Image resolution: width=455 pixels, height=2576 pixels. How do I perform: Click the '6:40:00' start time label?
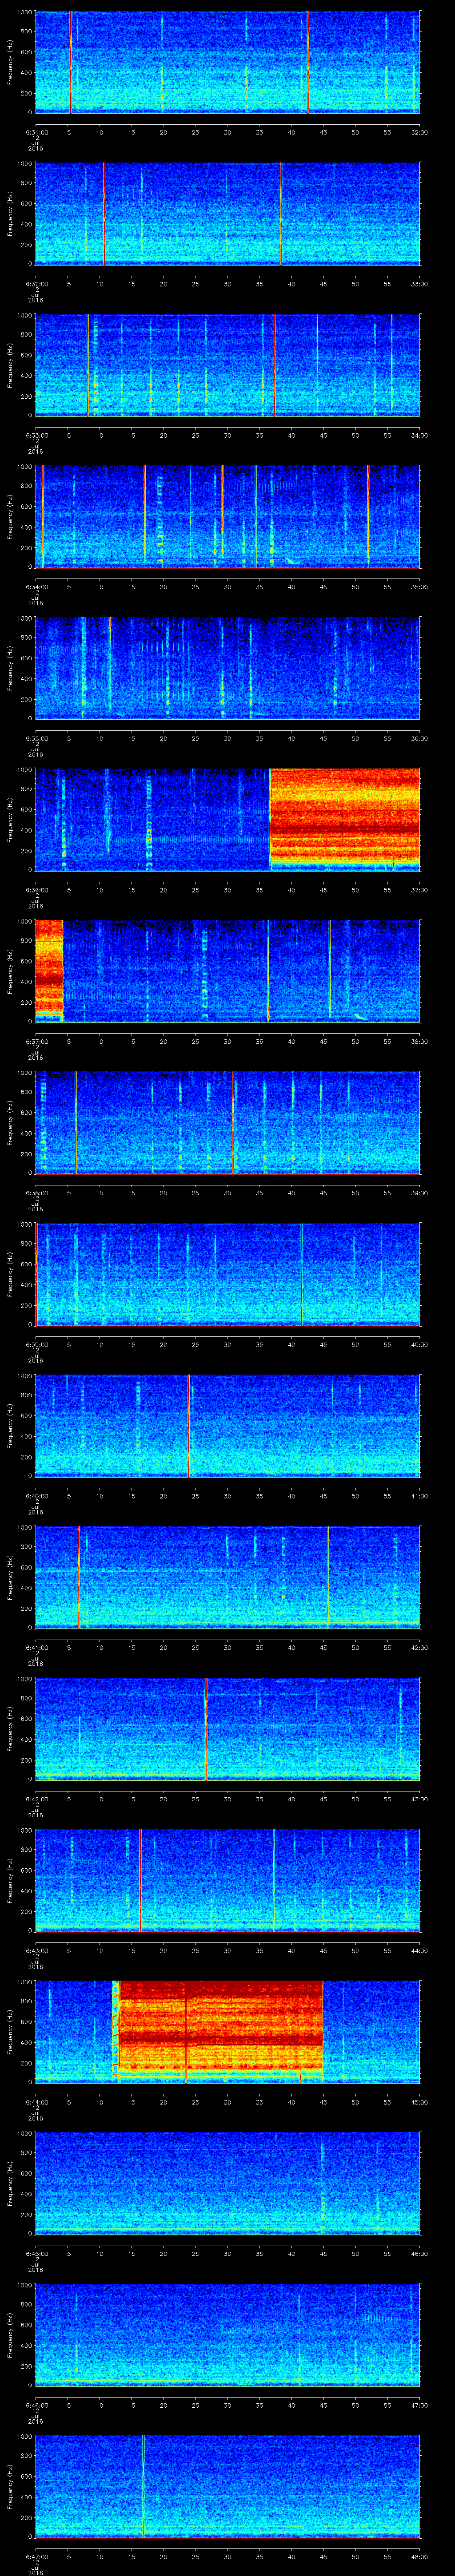36,1495
